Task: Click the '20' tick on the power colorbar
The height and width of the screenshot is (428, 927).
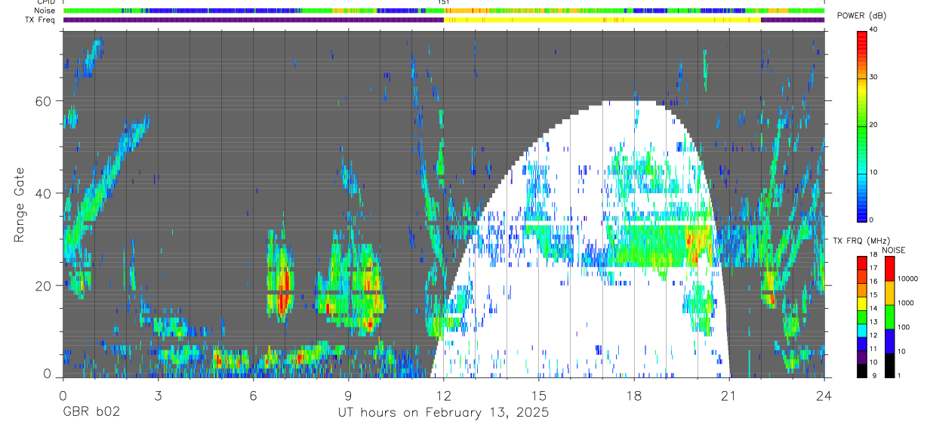Action: pos(874,125)
